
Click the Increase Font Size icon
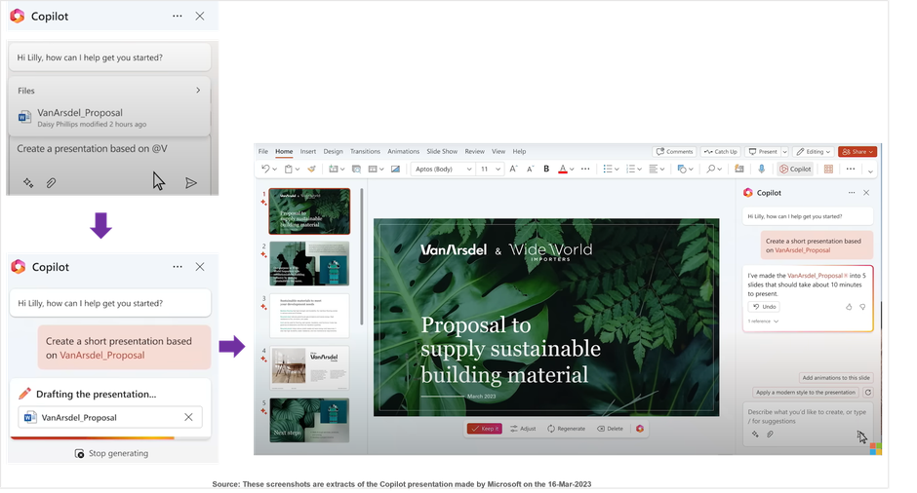pyautogui.click(x=513, y=169)
